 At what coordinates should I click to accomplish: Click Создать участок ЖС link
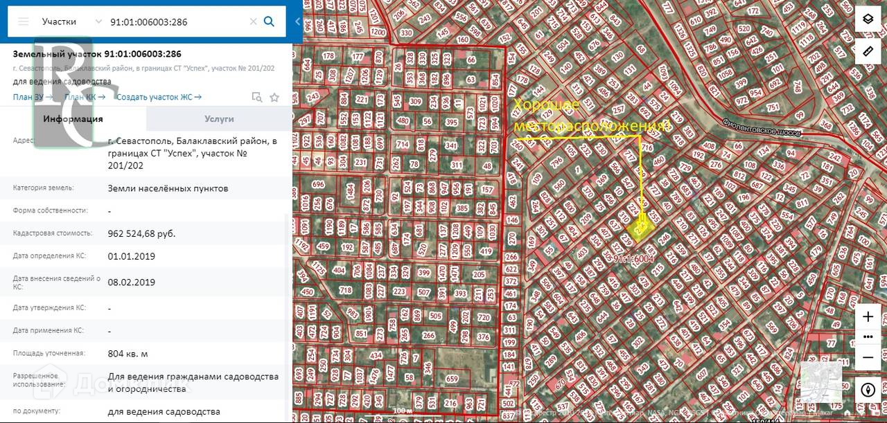click(159, 97)
